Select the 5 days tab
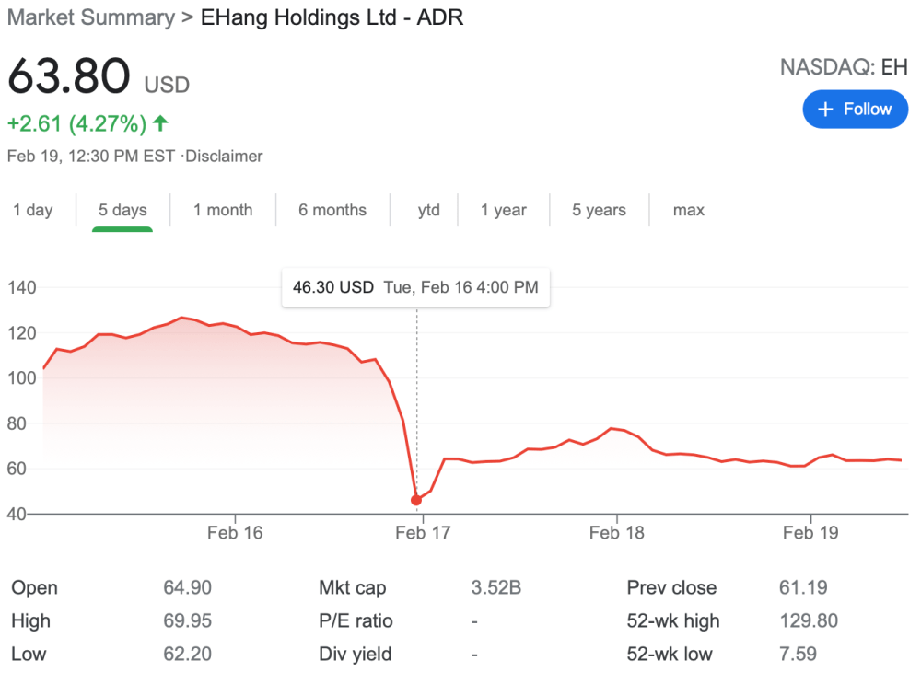This screenshot has height=684, width=921. tap(122, 210)
